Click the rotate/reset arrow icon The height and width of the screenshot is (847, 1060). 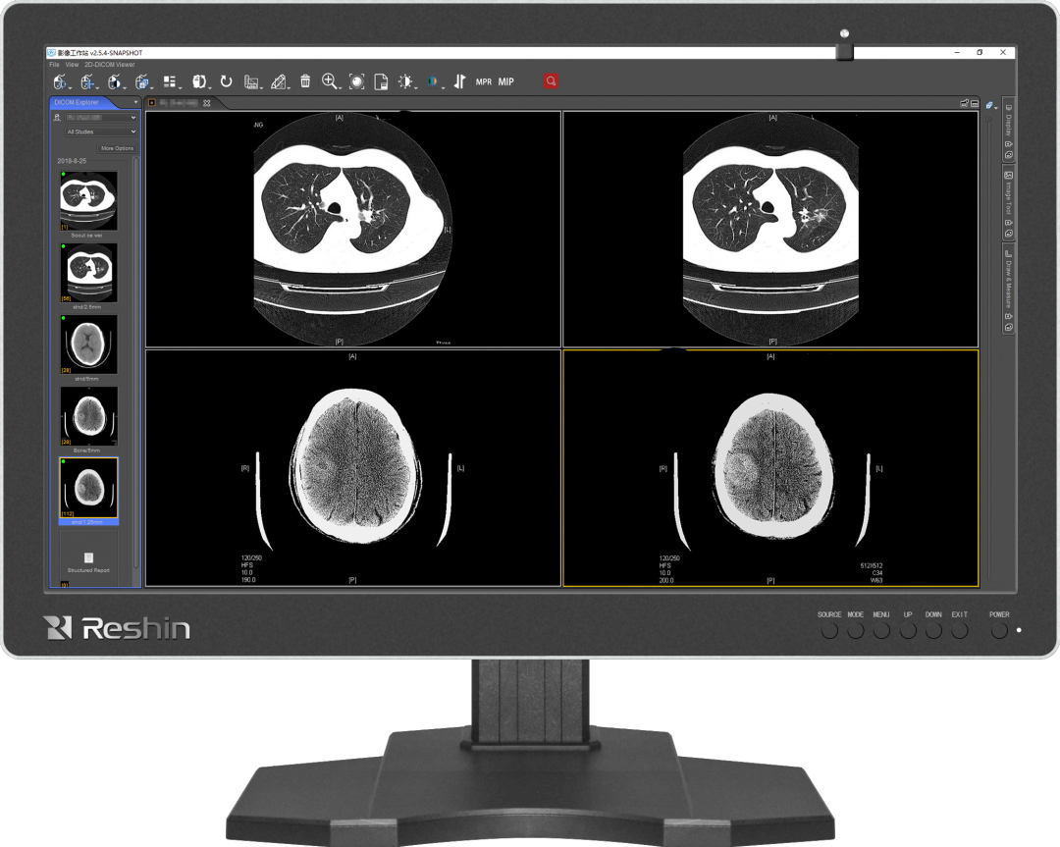coord(226,81)
